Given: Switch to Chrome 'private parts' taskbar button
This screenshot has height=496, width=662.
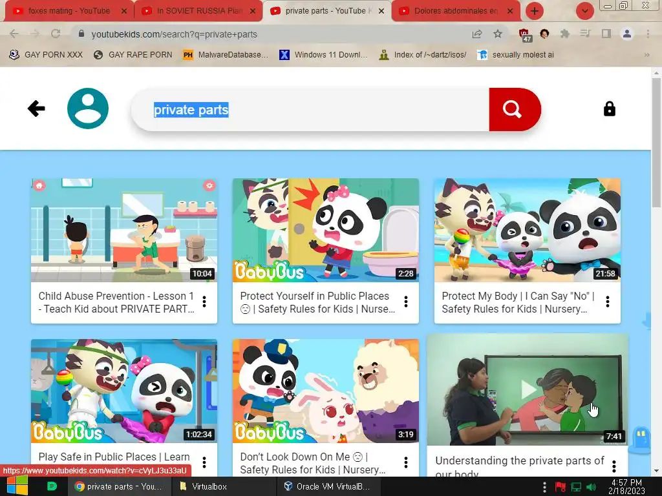Looking at the screenshot, I should [119, 486].
